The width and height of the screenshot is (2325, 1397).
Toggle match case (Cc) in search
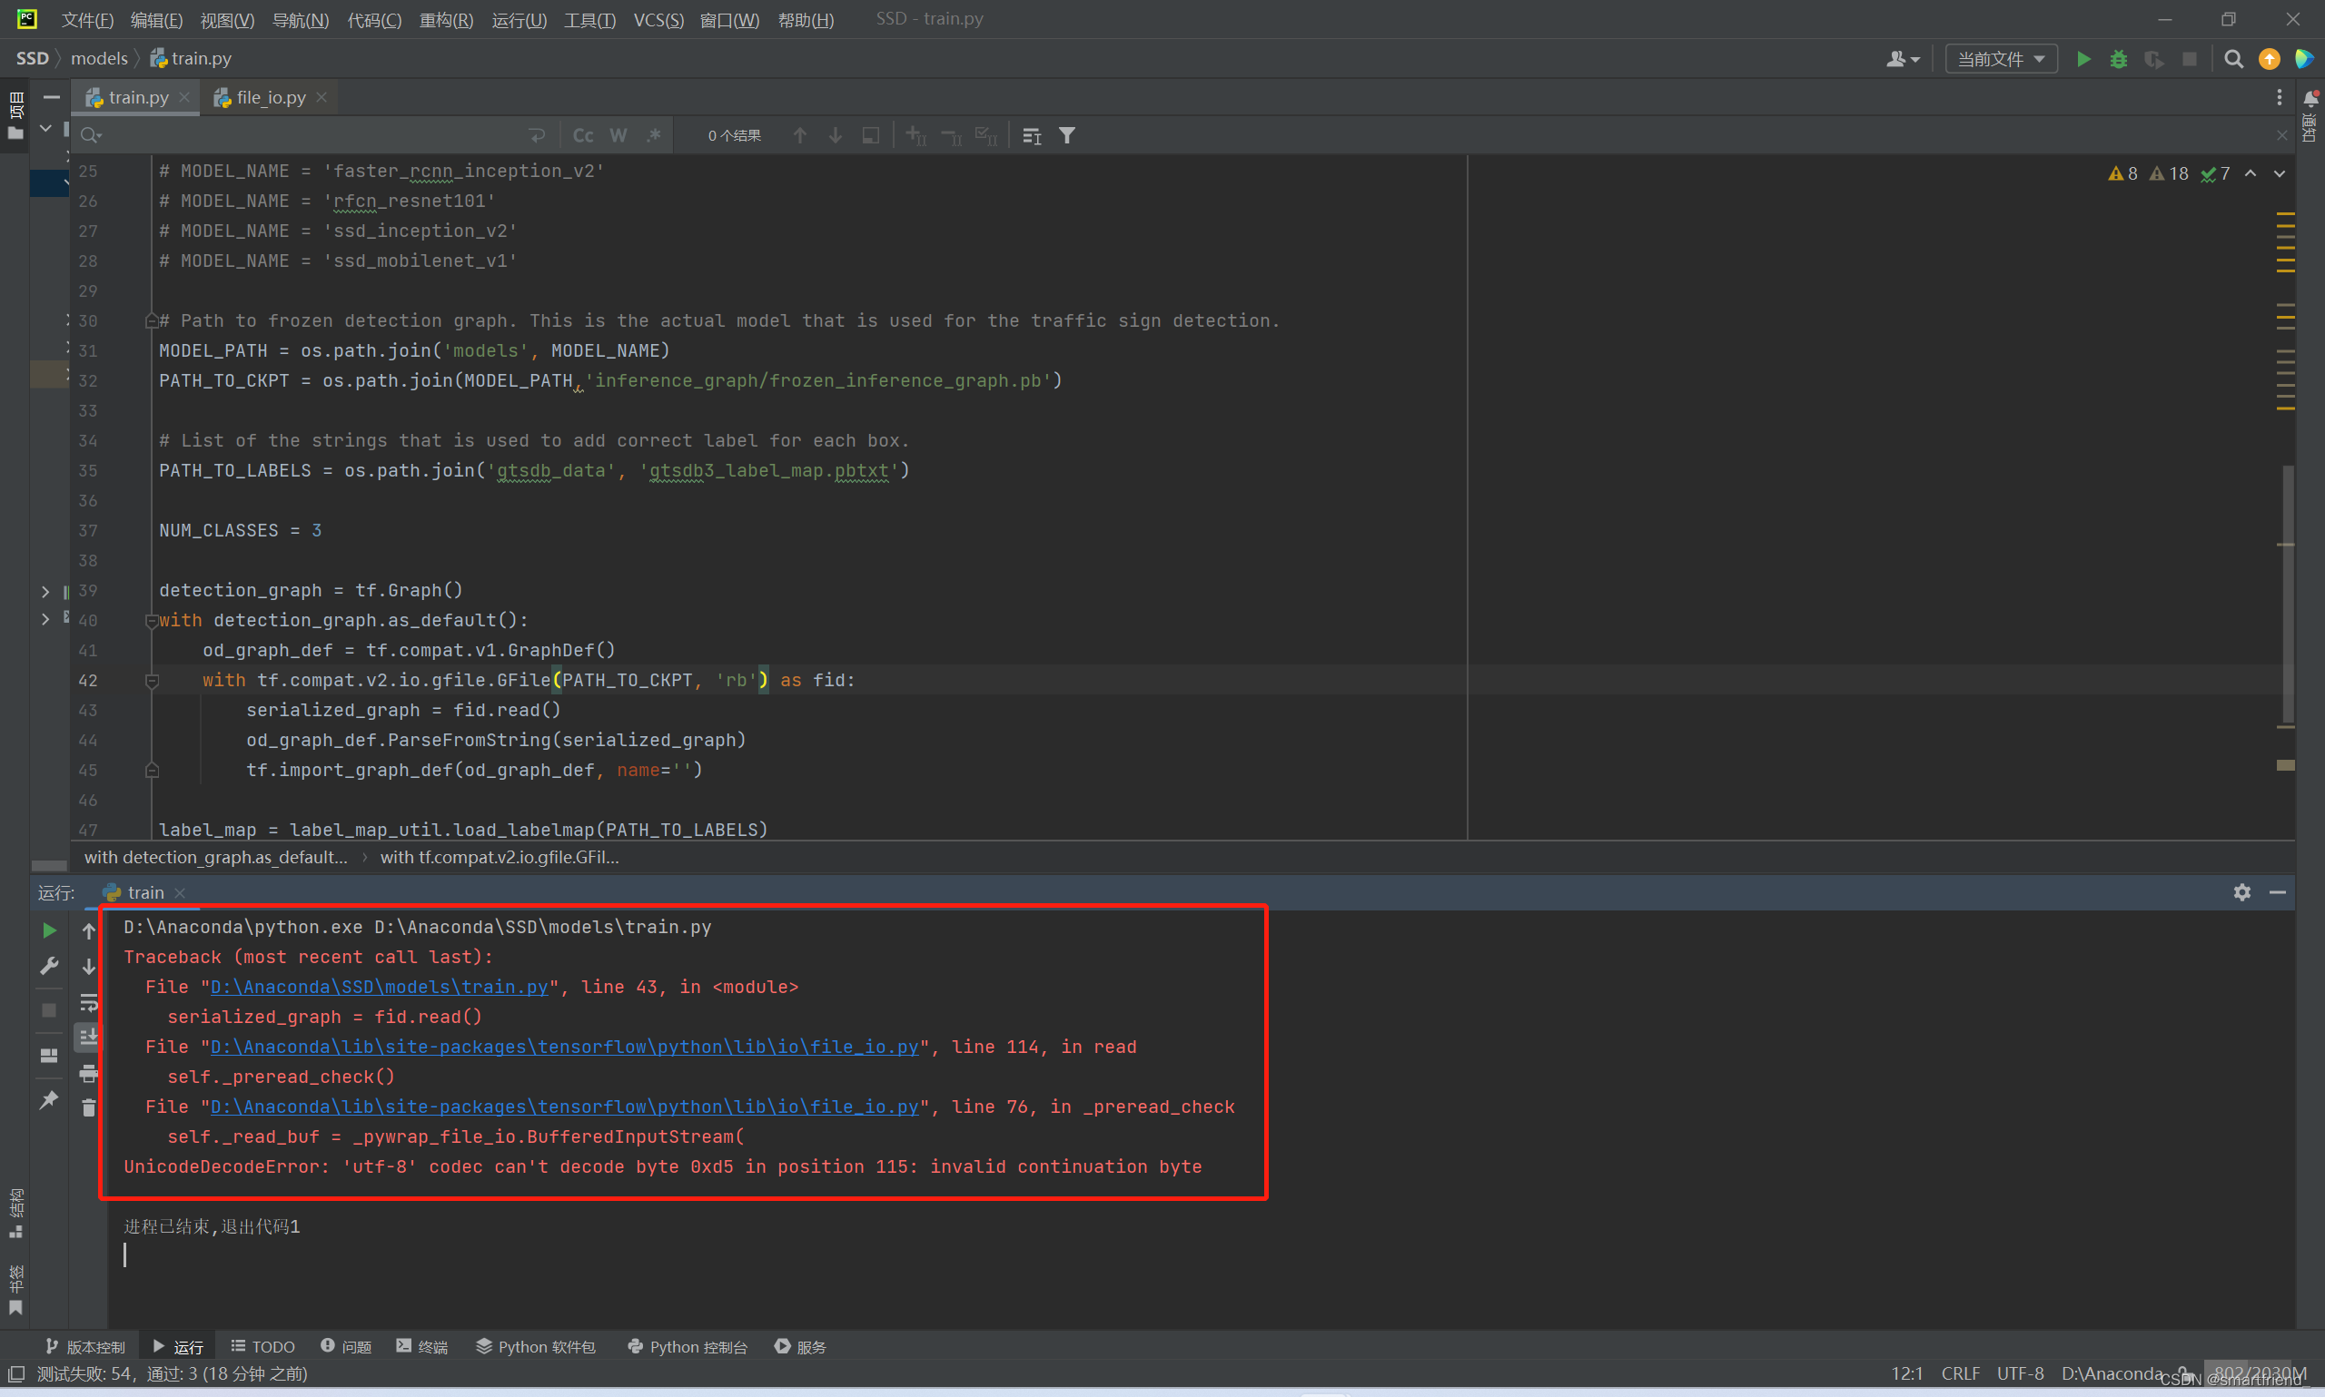point(583,135)
